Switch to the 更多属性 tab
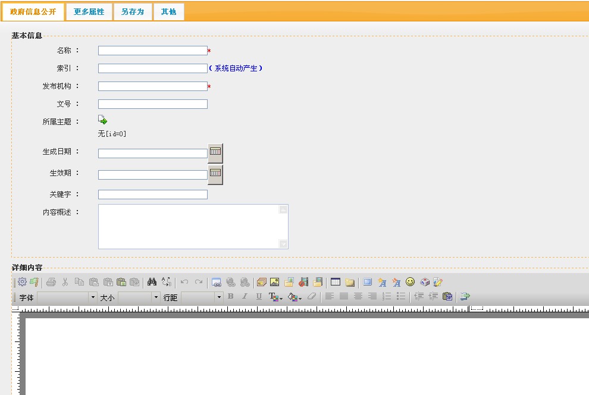The image size is (589, 395). point(89,12)
